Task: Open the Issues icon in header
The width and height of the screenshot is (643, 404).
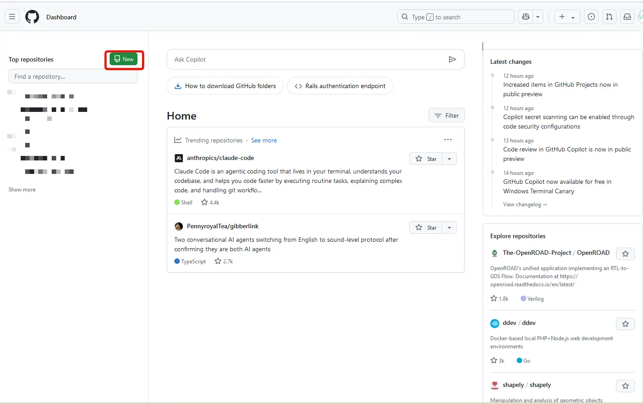Action: click(591, 17)
